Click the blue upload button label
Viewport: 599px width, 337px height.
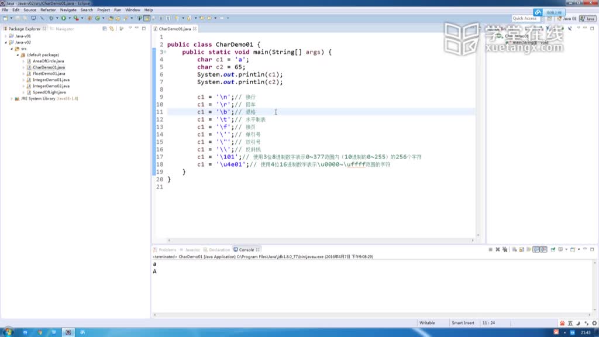point(553,12)
